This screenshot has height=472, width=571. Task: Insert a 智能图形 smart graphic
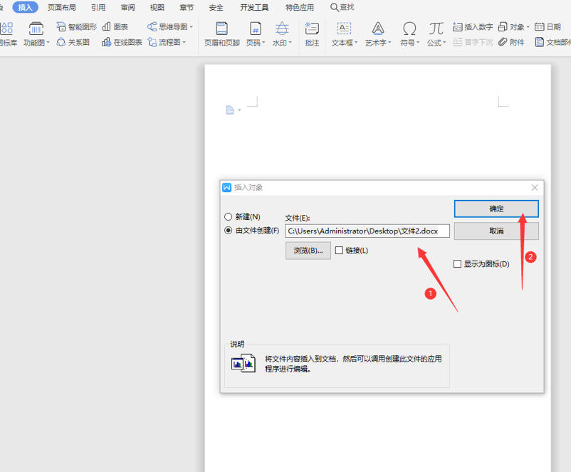point(77,27)
